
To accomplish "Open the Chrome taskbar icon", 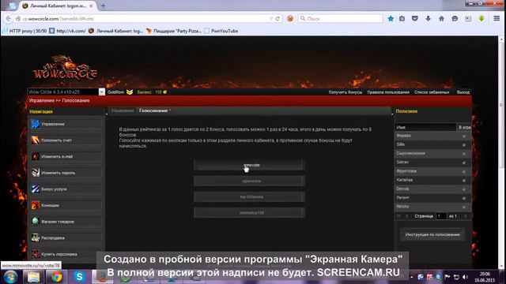I will click(x=56, y=277).
